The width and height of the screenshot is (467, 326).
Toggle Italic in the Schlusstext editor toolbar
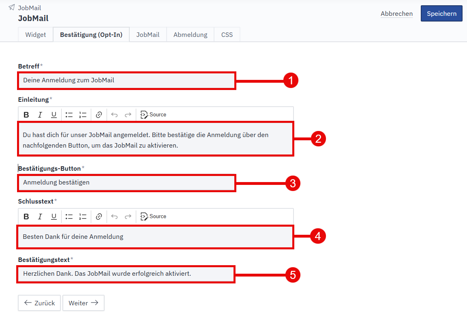[x=40, y=217]
